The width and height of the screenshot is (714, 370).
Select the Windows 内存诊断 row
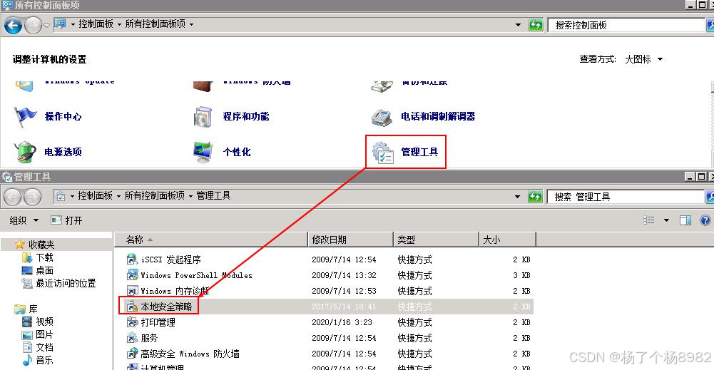tap(328, 291)
